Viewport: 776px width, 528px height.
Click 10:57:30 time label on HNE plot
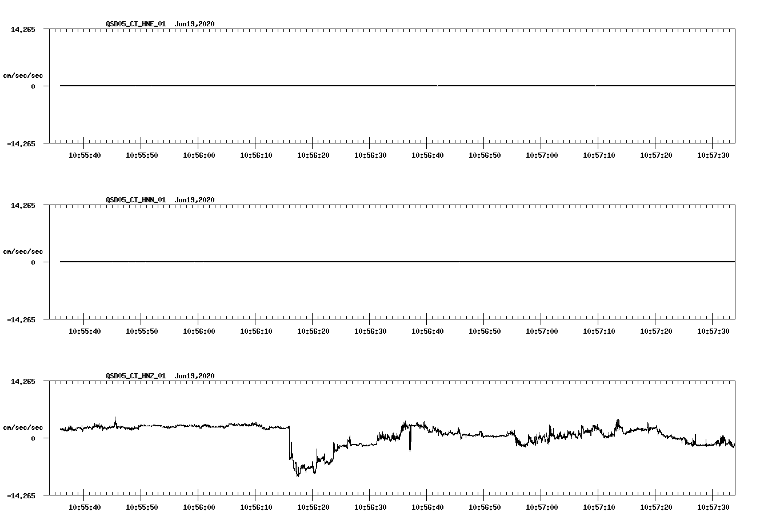point(713,155)
